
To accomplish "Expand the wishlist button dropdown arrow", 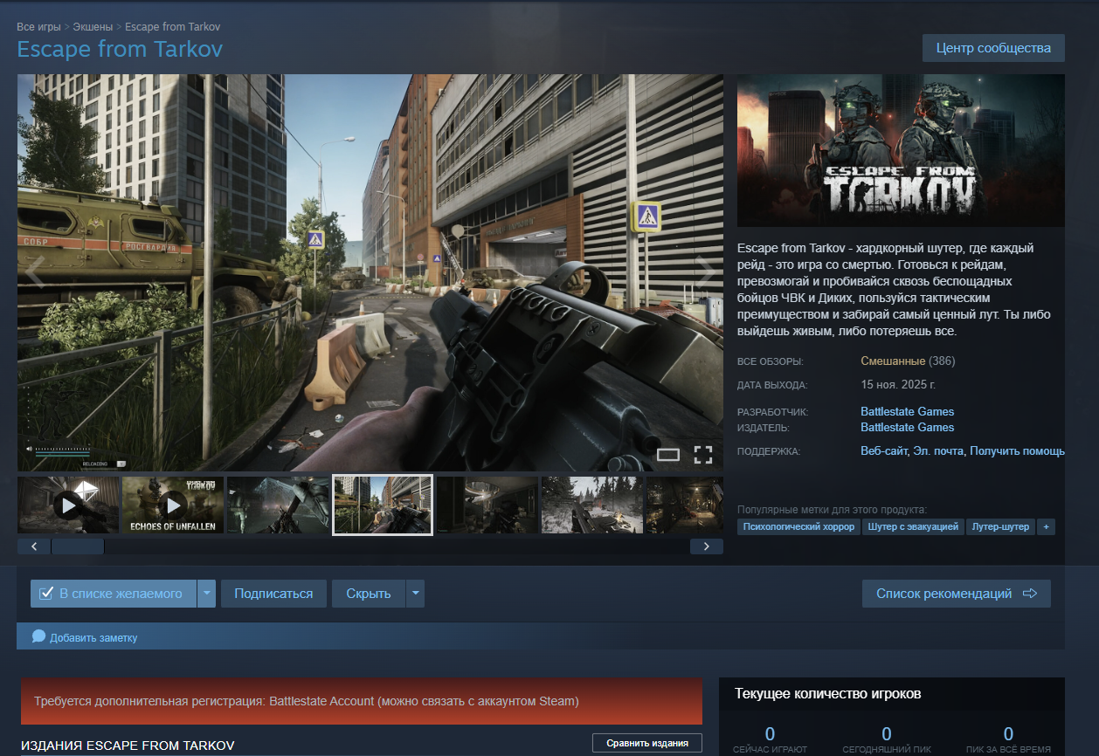I will click(x=206, y=594).
